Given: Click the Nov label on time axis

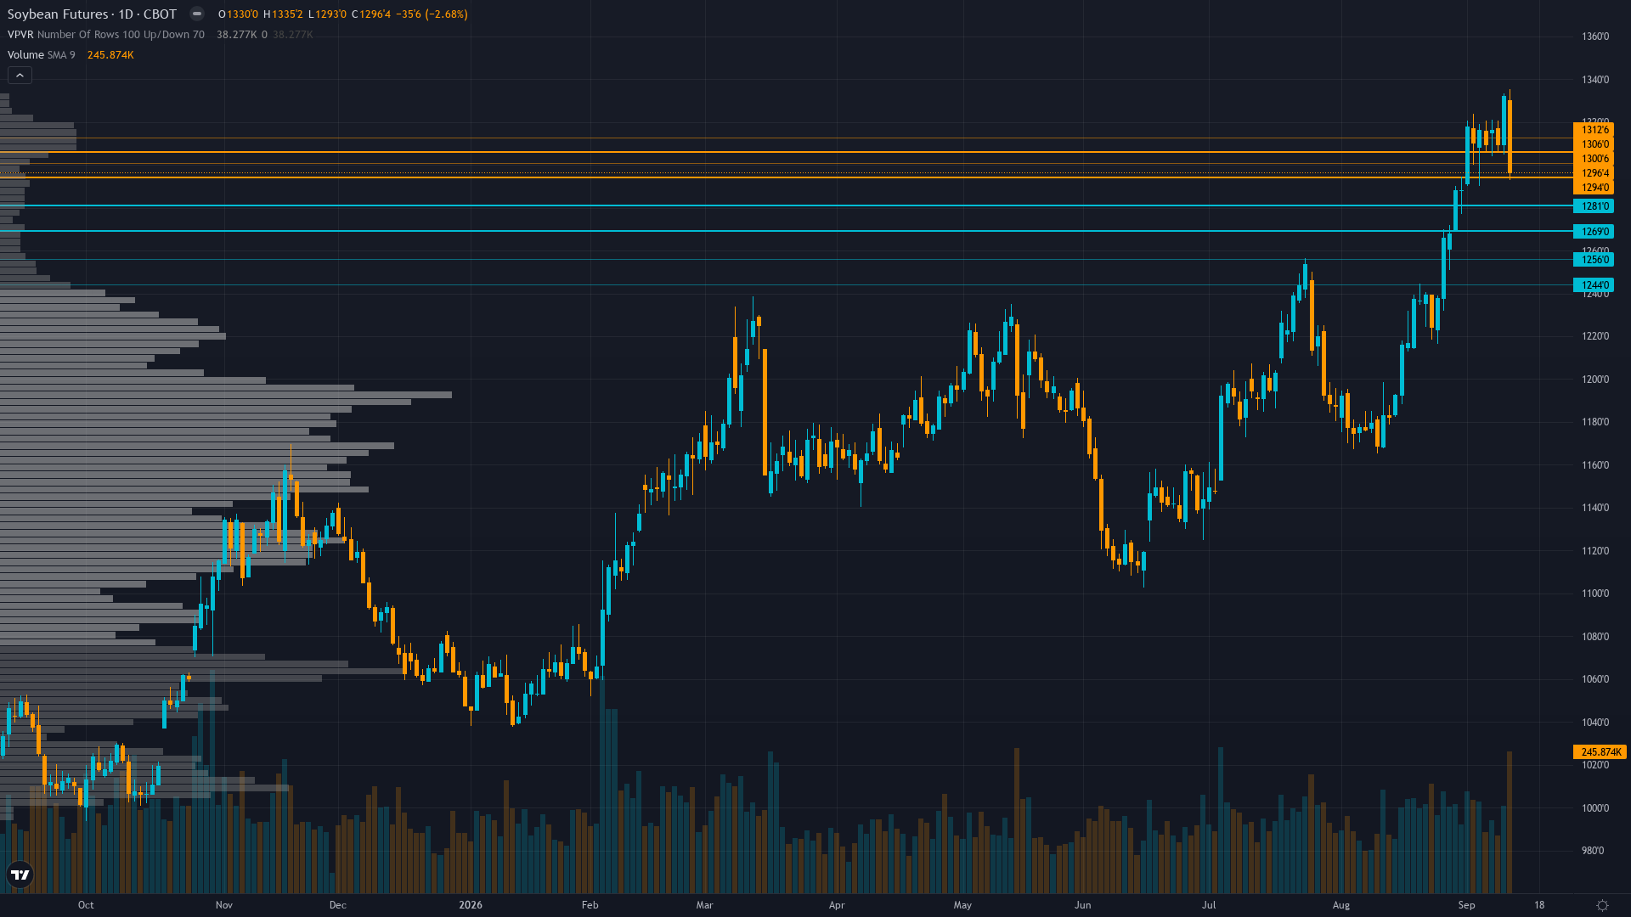Looking at the screenshot, I should pos(224,905).
